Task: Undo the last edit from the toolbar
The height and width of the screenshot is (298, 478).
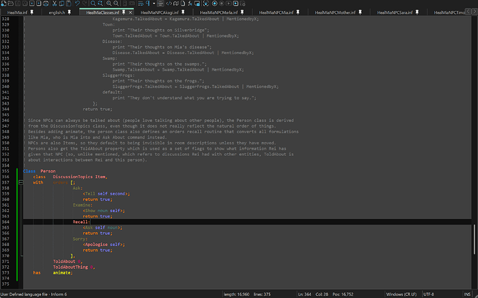Action: (77, 3)
